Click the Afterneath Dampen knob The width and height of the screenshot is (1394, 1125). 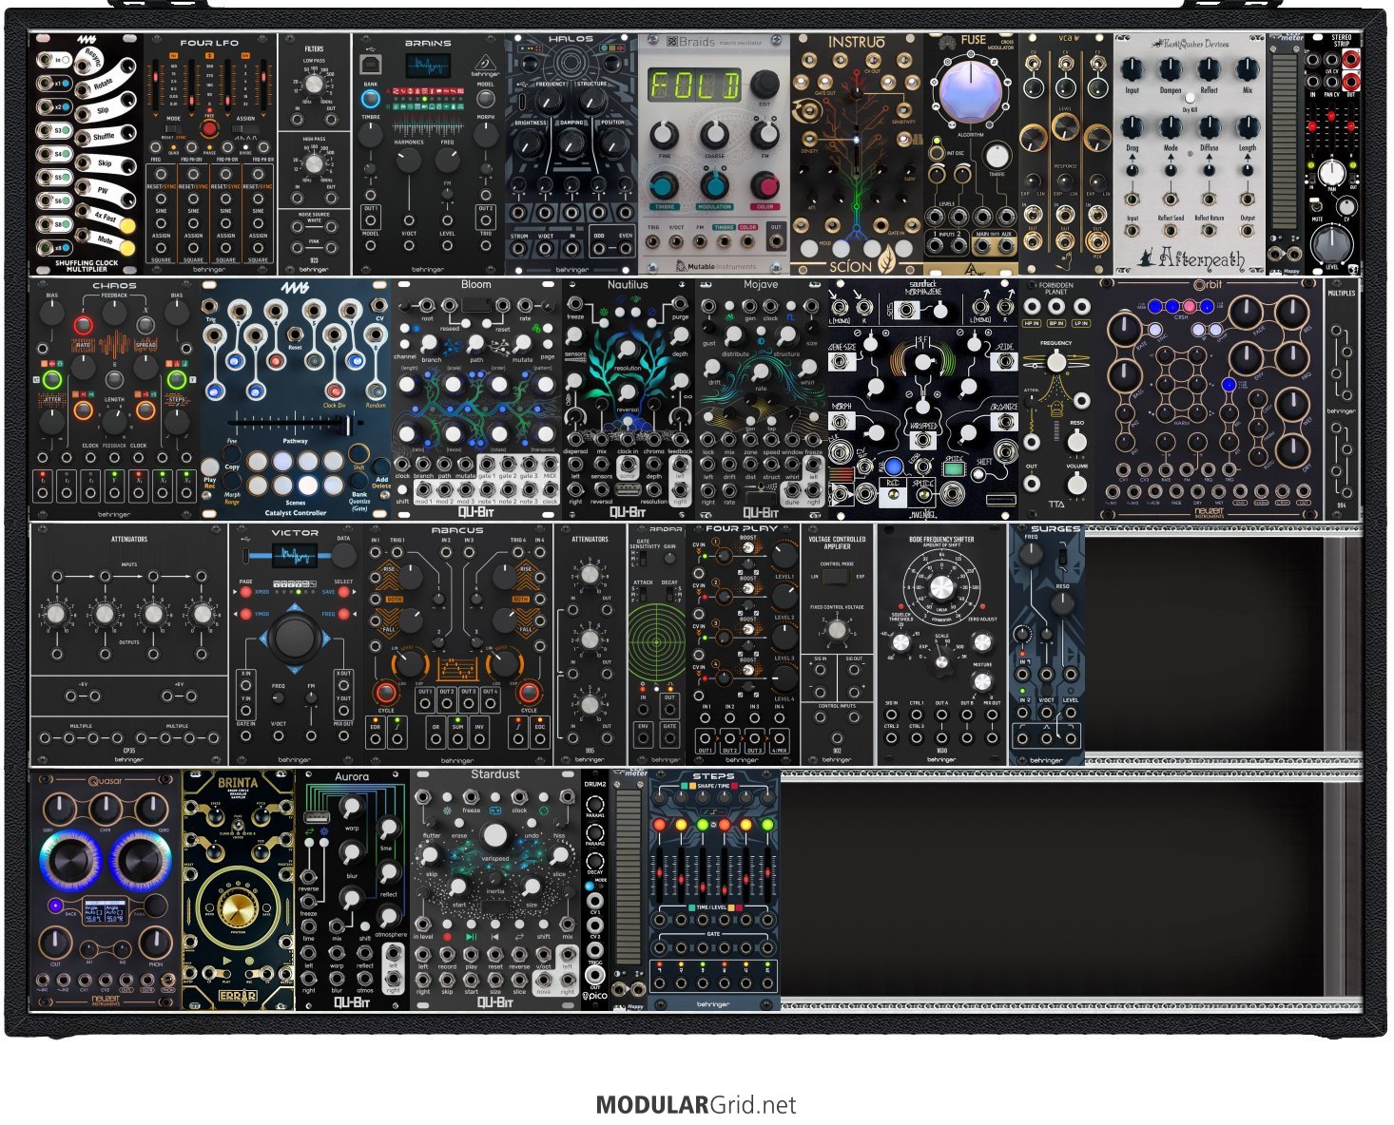pos(1171,70)
